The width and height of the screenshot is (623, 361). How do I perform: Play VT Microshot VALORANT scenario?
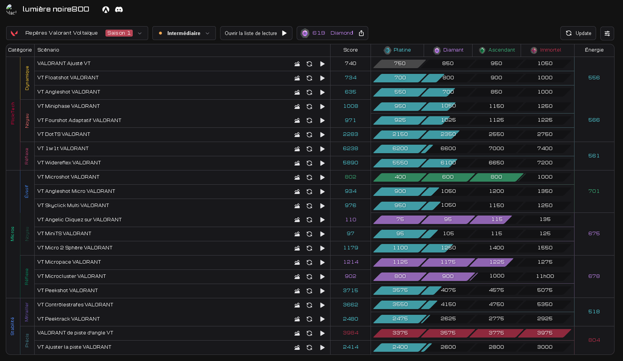pyautogui.click(x=322, y=177)
